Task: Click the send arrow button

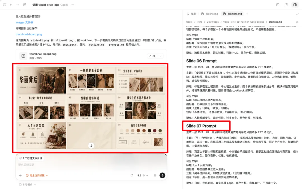Action: [162, 175]
